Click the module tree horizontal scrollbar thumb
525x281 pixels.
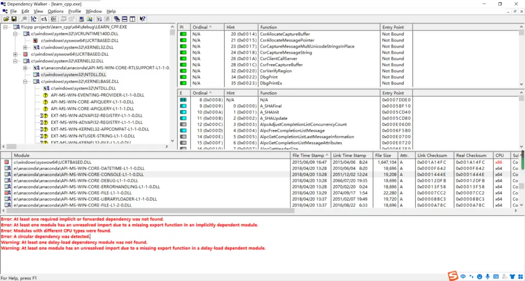[x=11, y=146]
